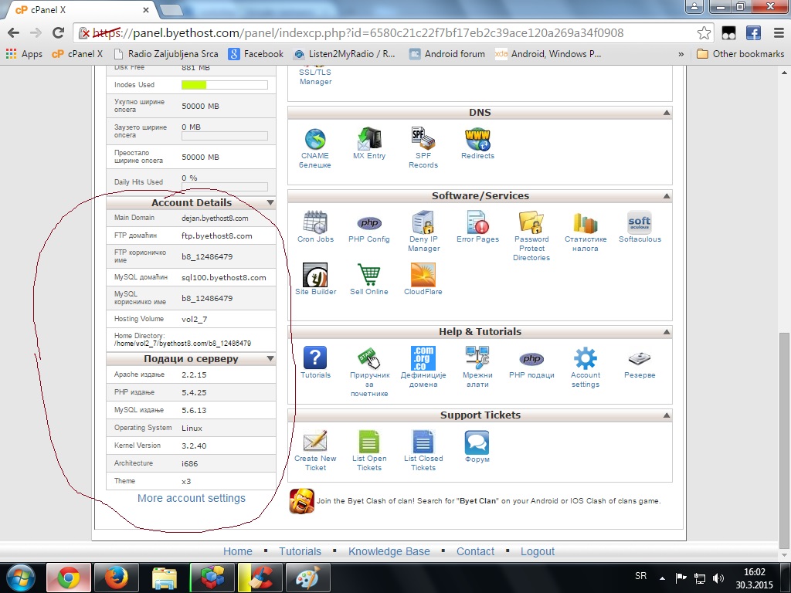Viewport: 791px width, 593px height.
Task: Go back to previous page
Action: (14, 33)
